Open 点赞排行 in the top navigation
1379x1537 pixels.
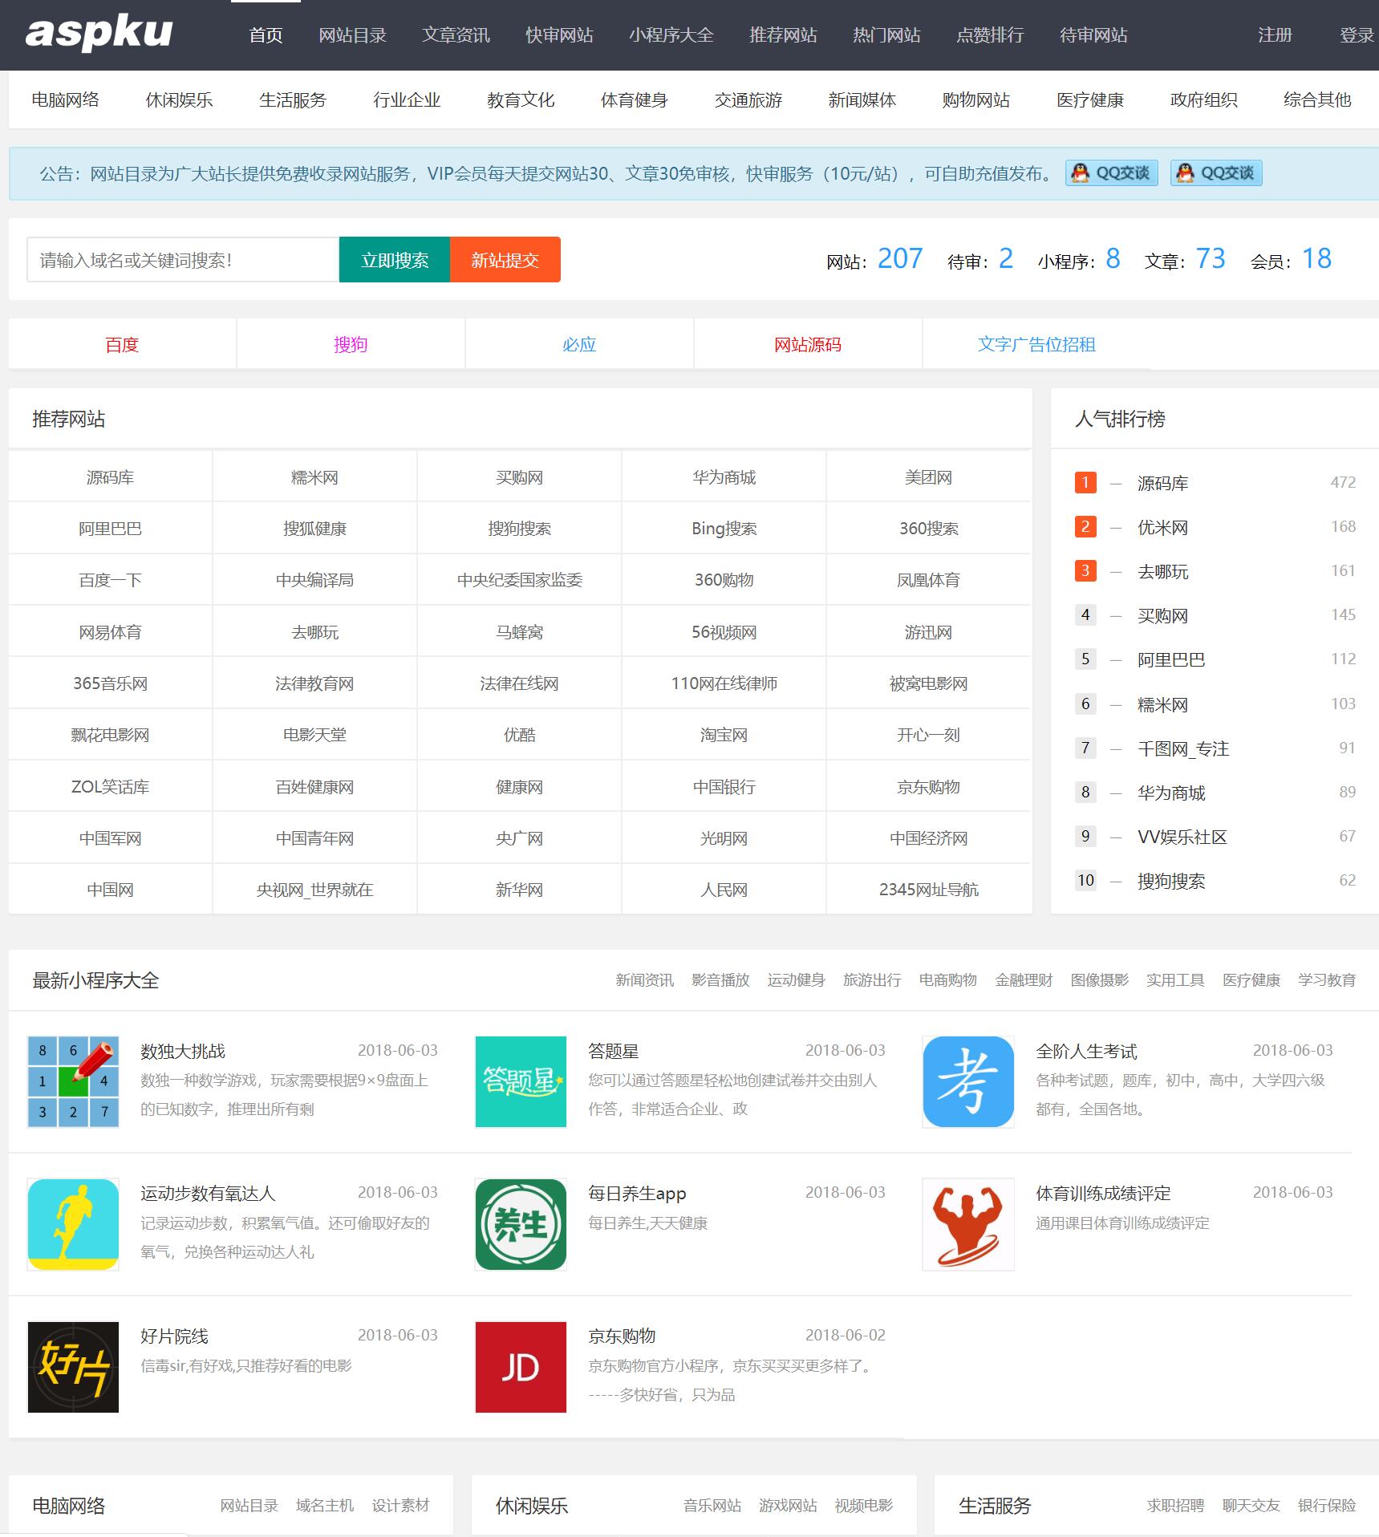(x=990, y=35)
